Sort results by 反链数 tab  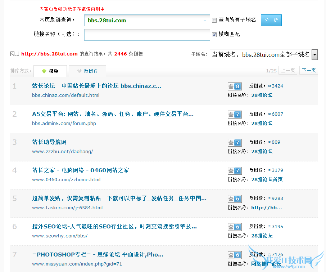87,71
